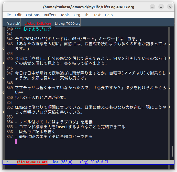The width and height of the screenshot is (177, 172).
Task: Click text 毎朝のブログ原稿を書いている
Action: point(52,112)
